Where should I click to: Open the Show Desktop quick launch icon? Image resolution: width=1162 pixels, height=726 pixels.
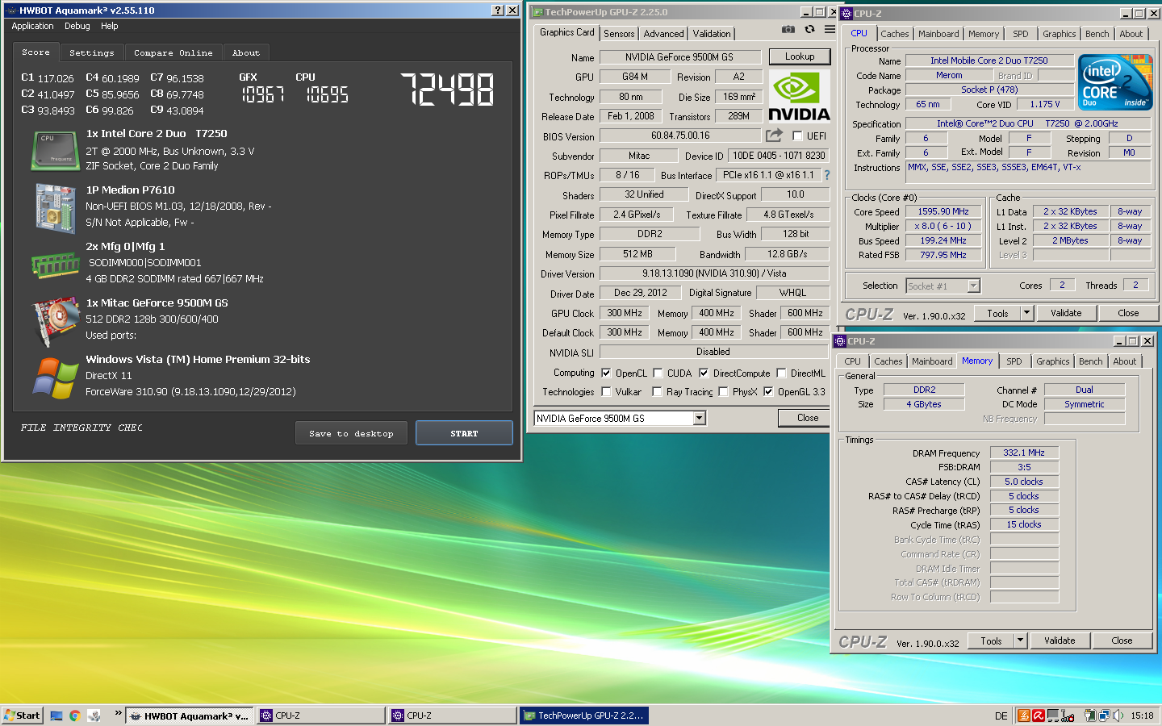click(56, 716)
